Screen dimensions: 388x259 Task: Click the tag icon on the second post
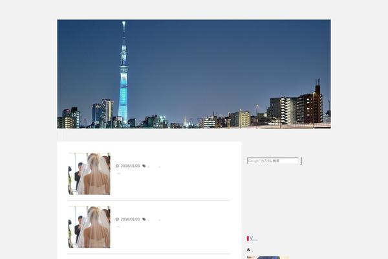pyautogui.click(x=144, y=219)
